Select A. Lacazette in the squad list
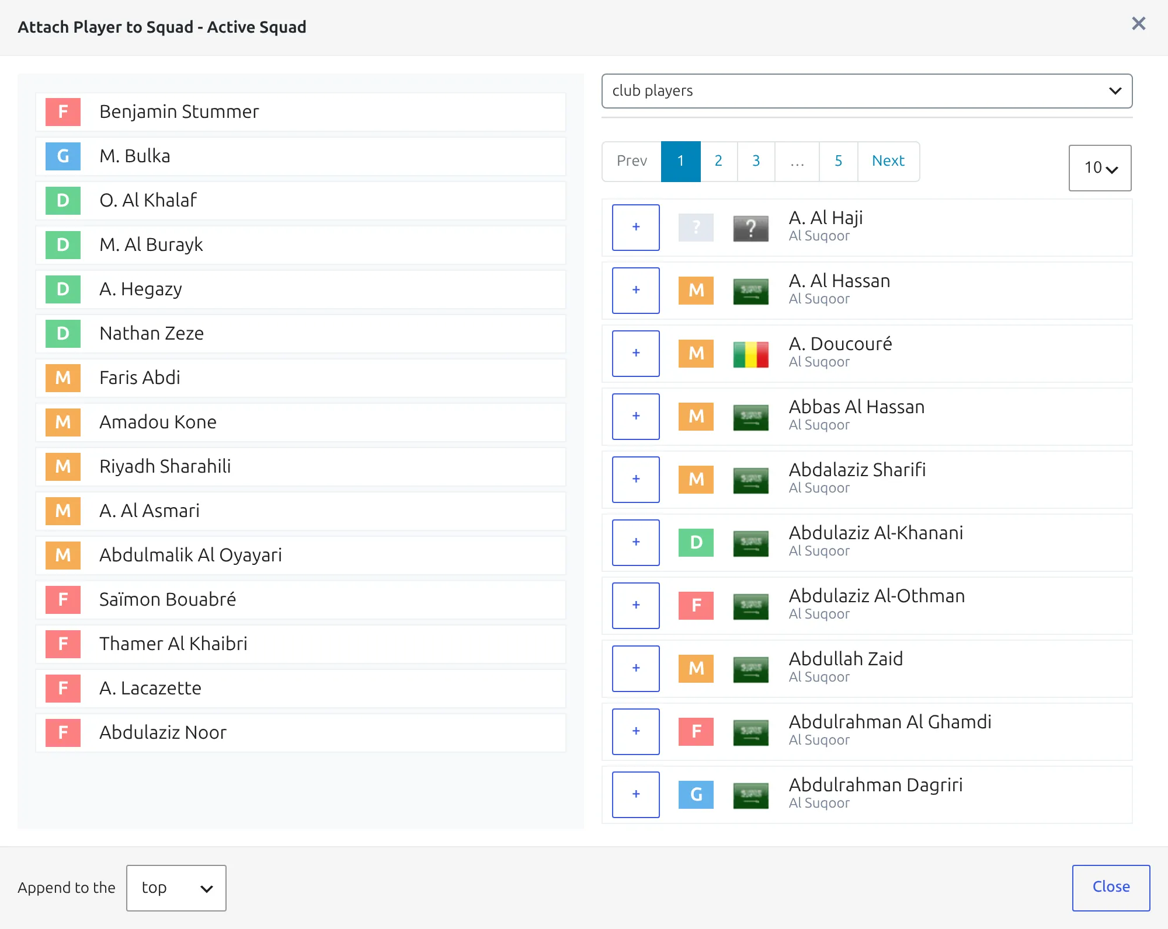The image size is (1168, 929). pos(301,689)
